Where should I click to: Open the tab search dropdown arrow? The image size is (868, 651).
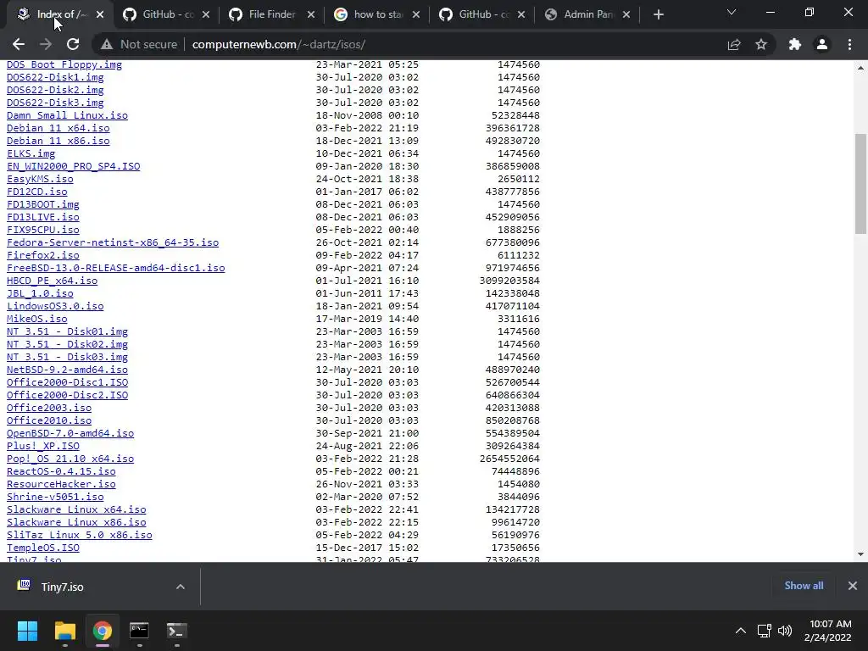click(732, 12)
